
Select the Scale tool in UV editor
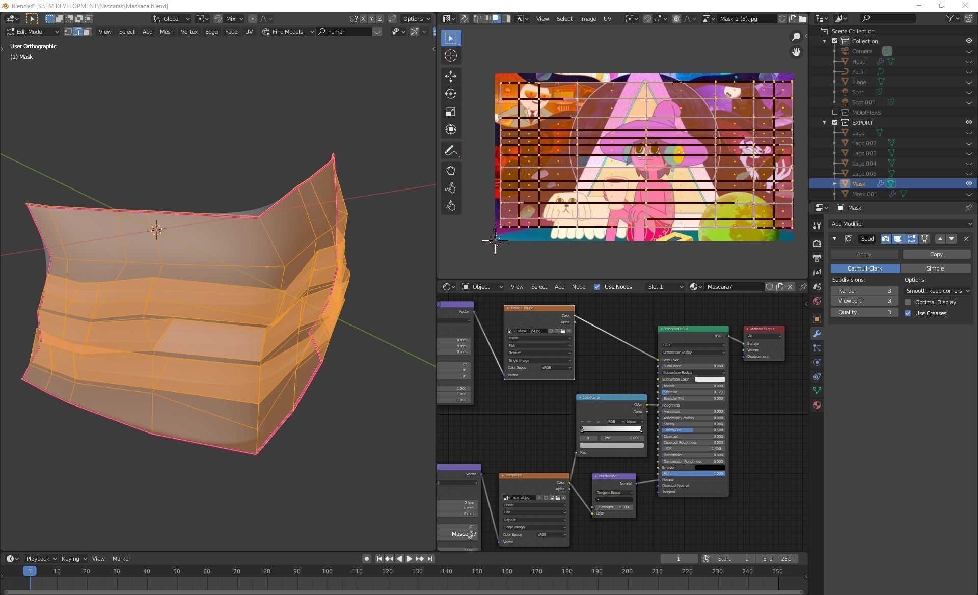(450, 112)
